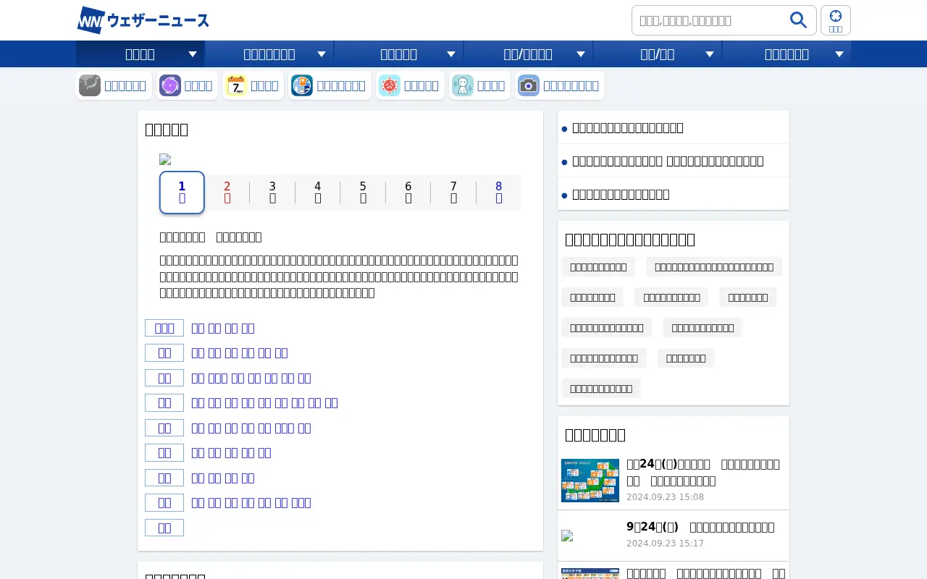The height and width of the screenshot is (579, 927).
Task: Expand the last navigation menu dropdown arrow
Action: tap(839, 54)
